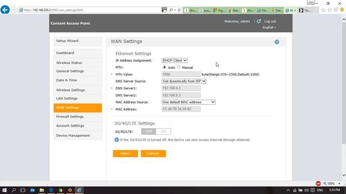346x194 pixels.
Task: Open Firewall Settings page
Action: point(78,116)
